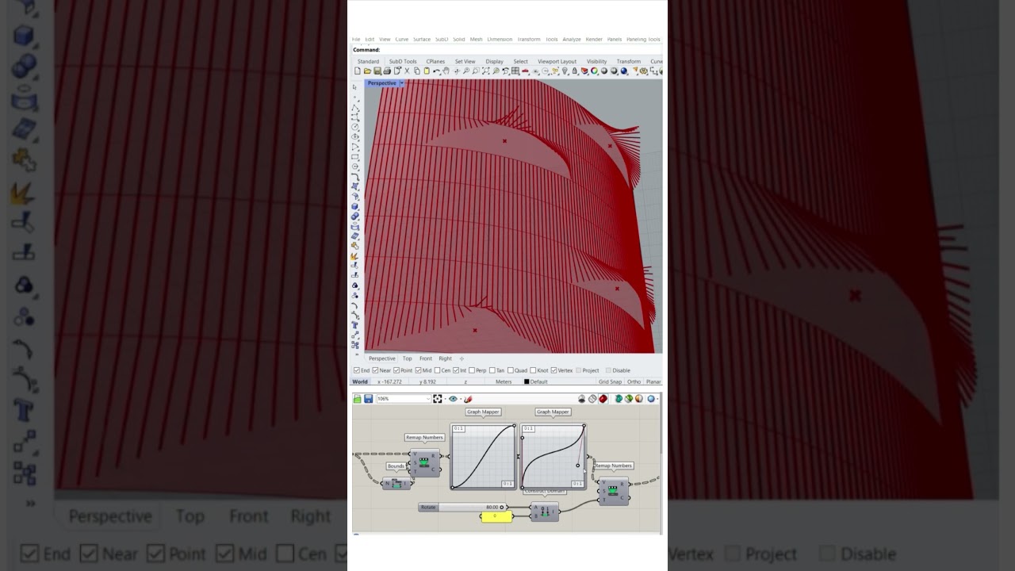Image resolution: width=1015 pixels, height=571 pixels.
Task: Click the red car Named Views icon
Action: tap(525, 71)
